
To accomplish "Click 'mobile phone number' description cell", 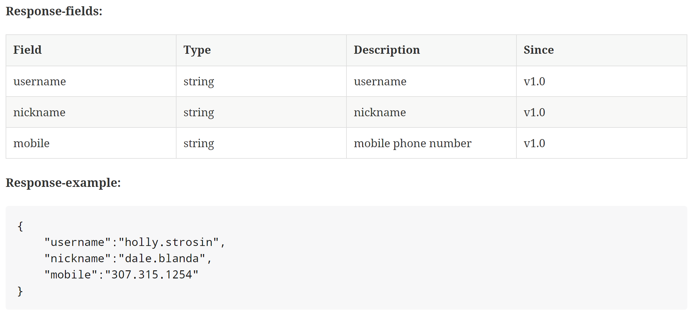I will (x=431, y=143).
